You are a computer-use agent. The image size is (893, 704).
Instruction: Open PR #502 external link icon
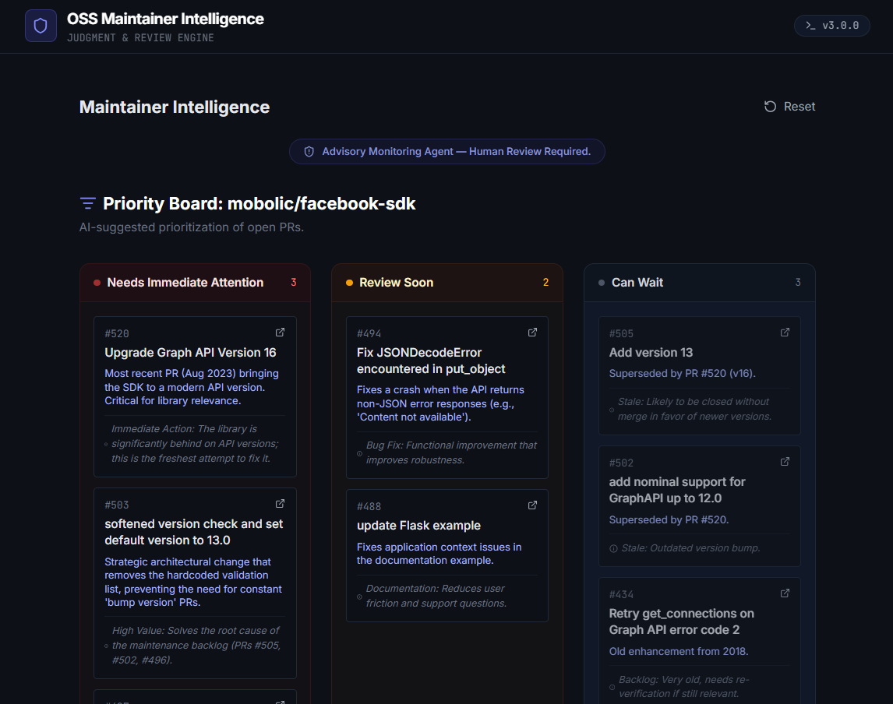(785, 462)
